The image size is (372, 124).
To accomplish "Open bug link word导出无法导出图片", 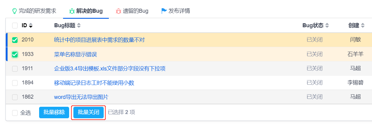I will click(81, 97).
